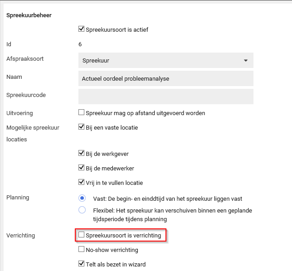292x271 pixels.
Task: Check the 'Spreekuursoort is verrichting' box
Action: pyautogui.click(x=82, y=235)
